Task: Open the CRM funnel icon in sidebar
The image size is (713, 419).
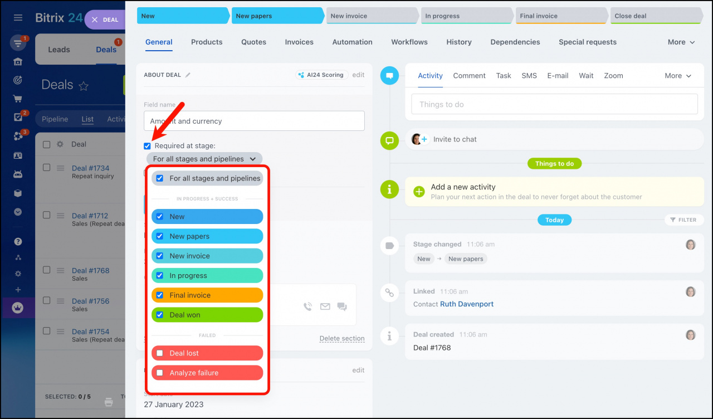Action: 17,43
